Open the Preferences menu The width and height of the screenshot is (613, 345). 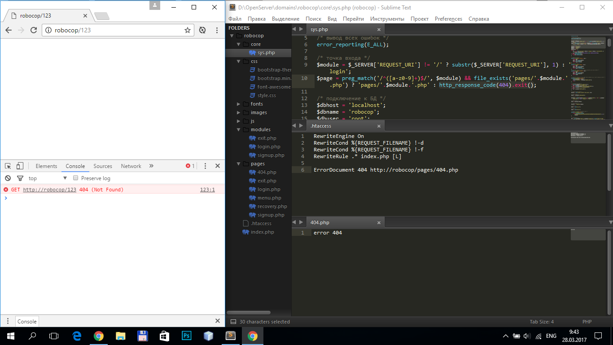pyautogui.click(x=448, y=19)
